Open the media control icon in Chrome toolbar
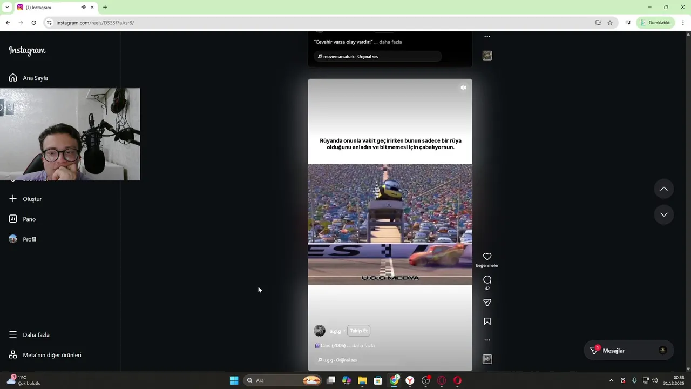This screenshot has width=691, height=389. click(x=628, y=23)
